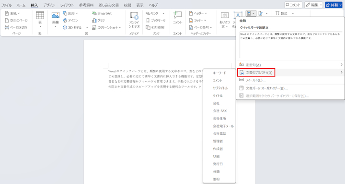Insert the サブタイトル property
The height and width of the screenshot is (184, 345).
click(x=219, y=88)
